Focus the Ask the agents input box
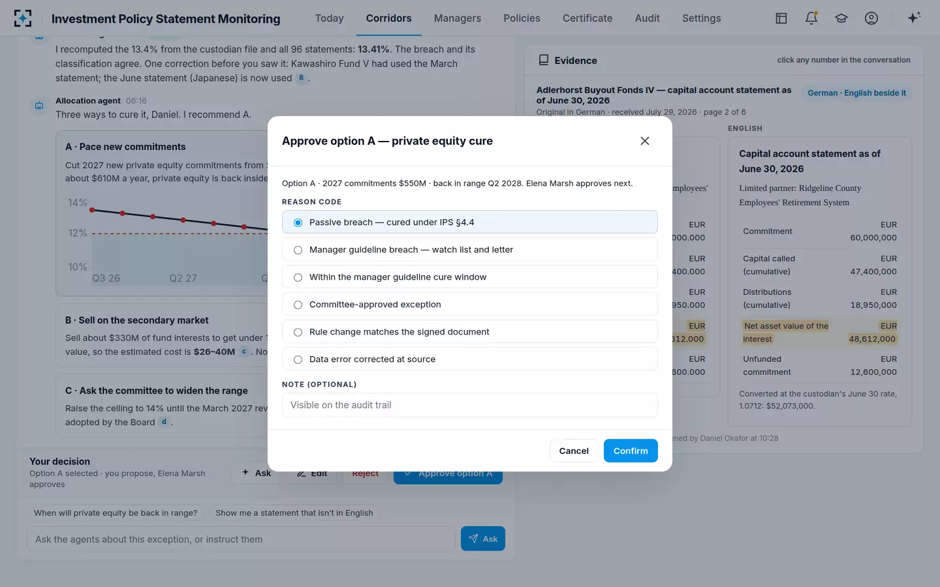The image size is (940, 587). [x=241, y=539]
